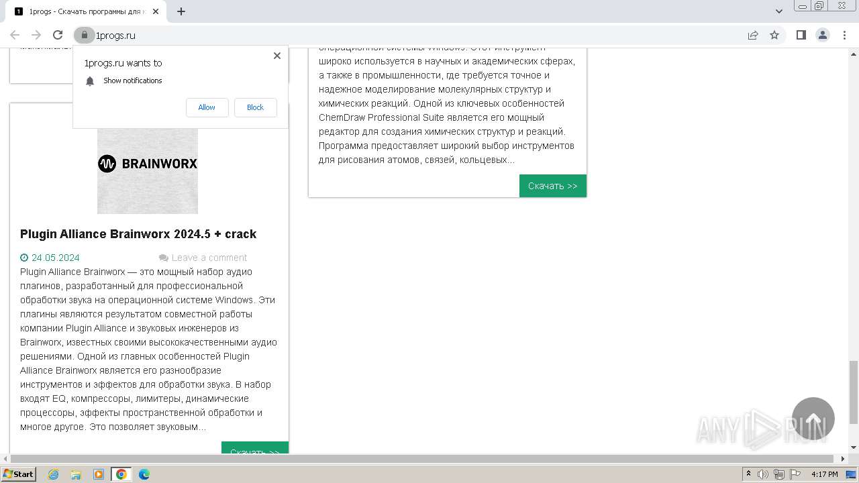
Task: Click the notification bell icon
Action: point(90,80)
